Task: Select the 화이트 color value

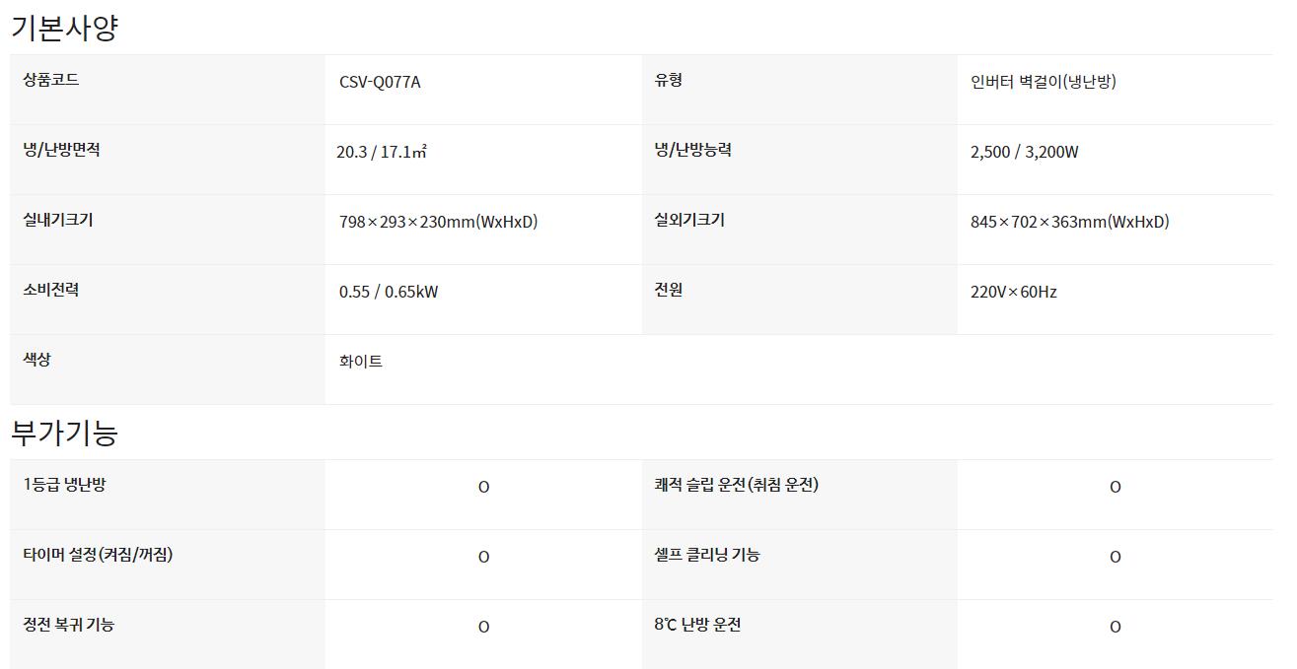Action: point(360,362)
